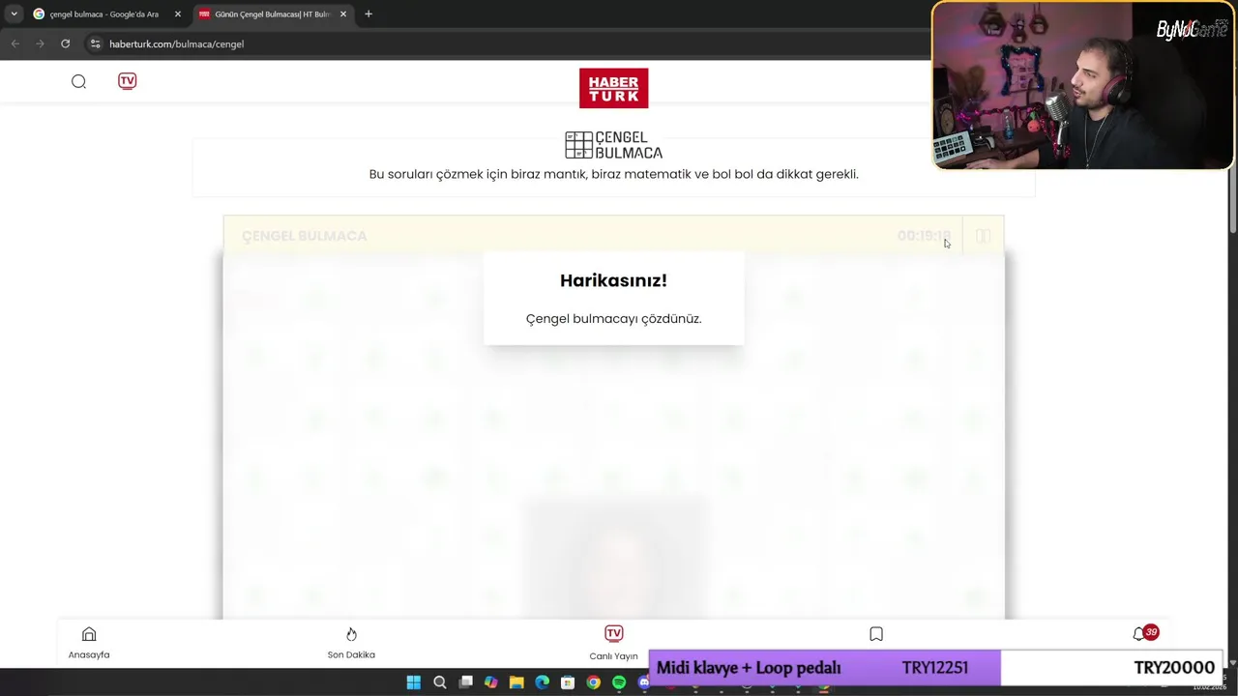This screenshot has height=696, width=1238.
Task: Open Windows taskbar search
Action: tap(440, 682)
